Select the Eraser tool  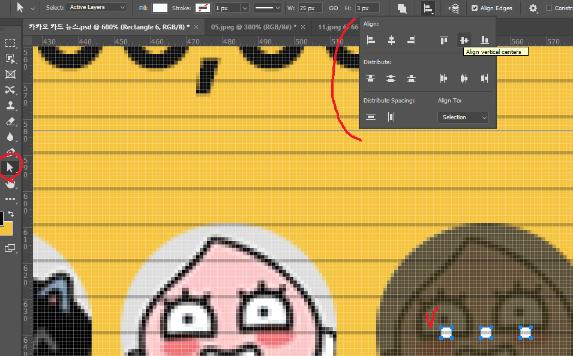(x=10, y=122)
